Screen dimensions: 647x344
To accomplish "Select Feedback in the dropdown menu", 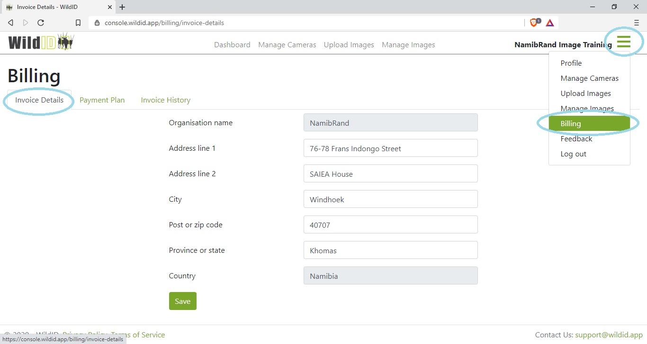I will (589, 139).
